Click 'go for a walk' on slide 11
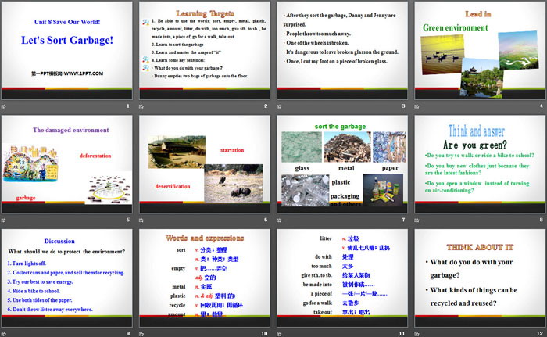This screenshot has height=337, width=547. [x=317, y=303]
